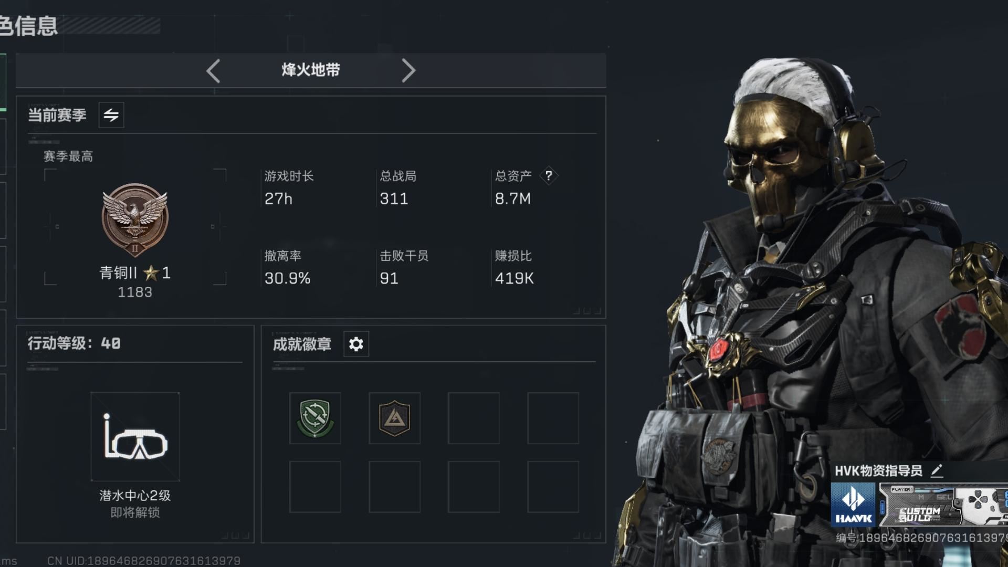Select the green shield achievement badge
Image resolution: width=1008 pixels, height=567 pixels.
315,418
